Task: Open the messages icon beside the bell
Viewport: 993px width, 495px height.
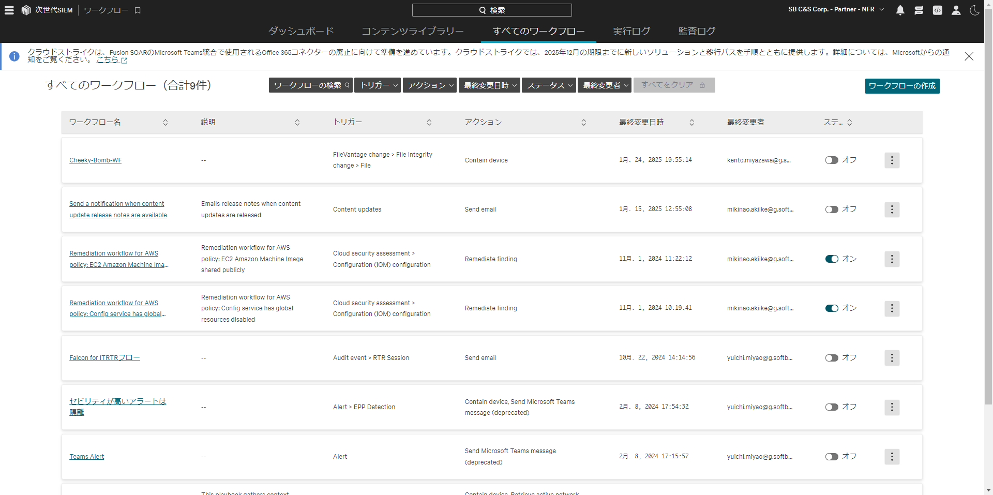Action: (x=919, y=10)
